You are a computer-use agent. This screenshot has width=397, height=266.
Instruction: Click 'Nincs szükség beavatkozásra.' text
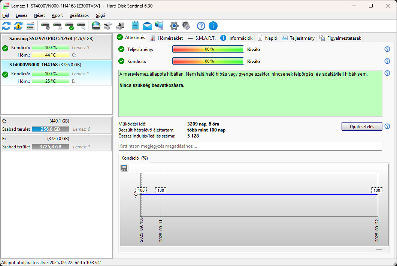point(152,85)
